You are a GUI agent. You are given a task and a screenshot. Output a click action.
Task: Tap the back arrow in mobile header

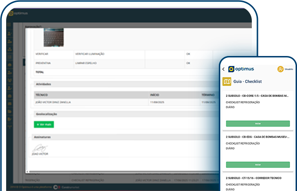224,69
